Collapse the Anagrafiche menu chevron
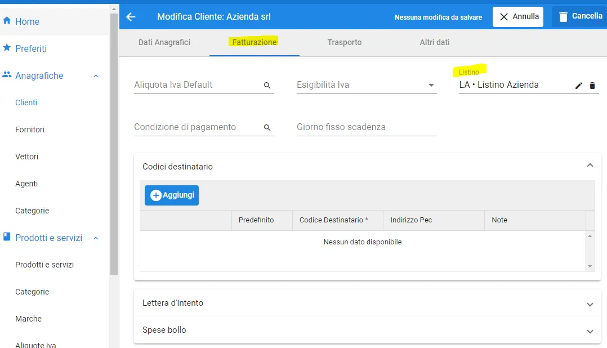Viewport: 607px width, 348px height. pos(96,76)
